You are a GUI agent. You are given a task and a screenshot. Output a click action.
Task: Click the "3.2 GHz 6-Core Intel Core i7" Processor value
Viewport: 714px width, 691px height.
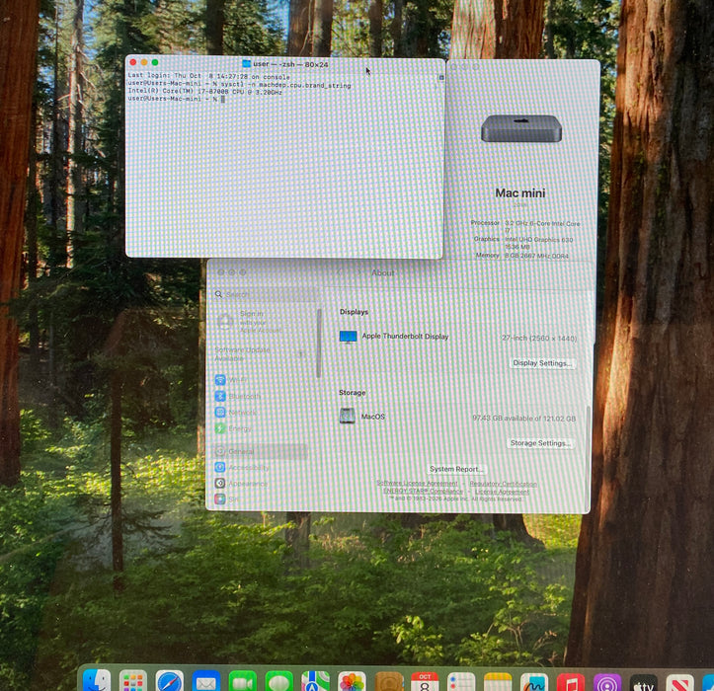(542, 227)
